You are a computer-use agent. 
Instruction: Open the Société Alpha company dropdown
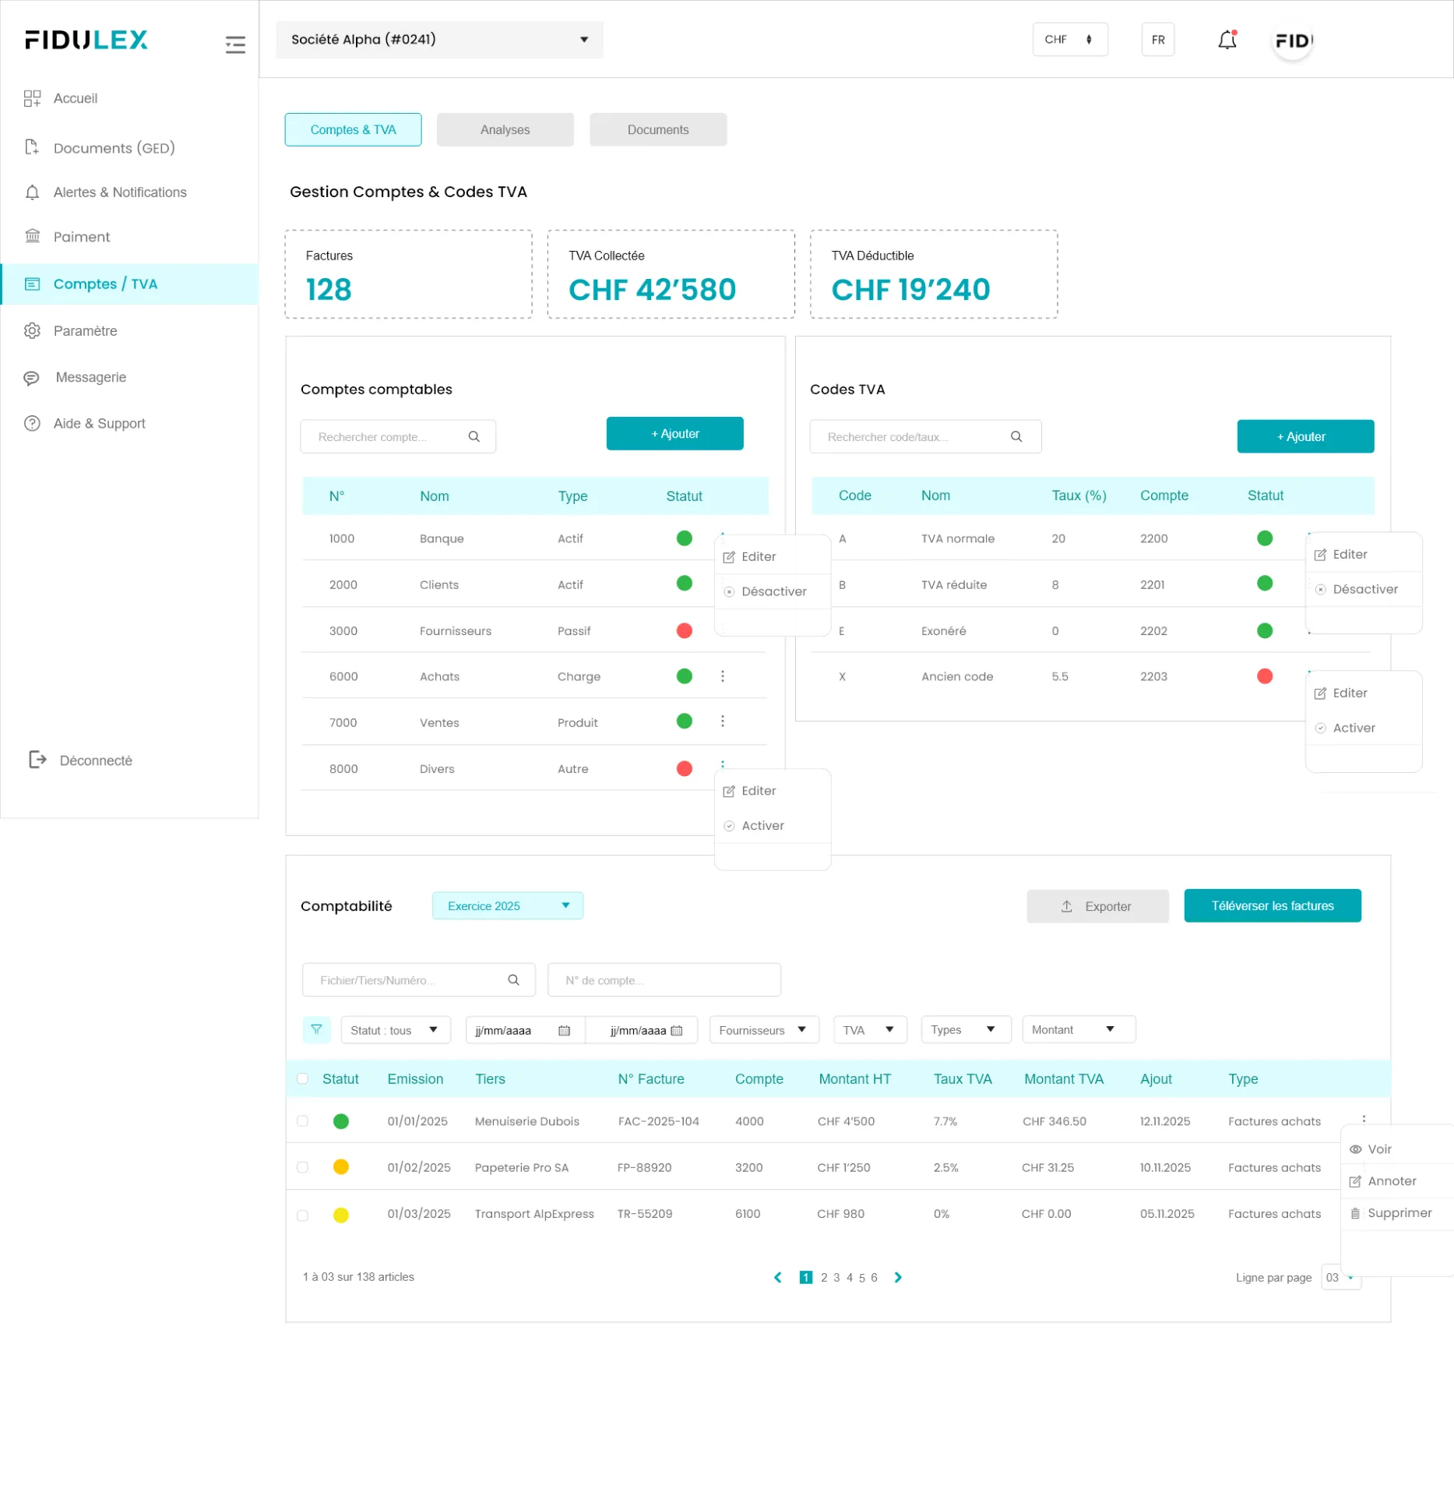[439, 40]
